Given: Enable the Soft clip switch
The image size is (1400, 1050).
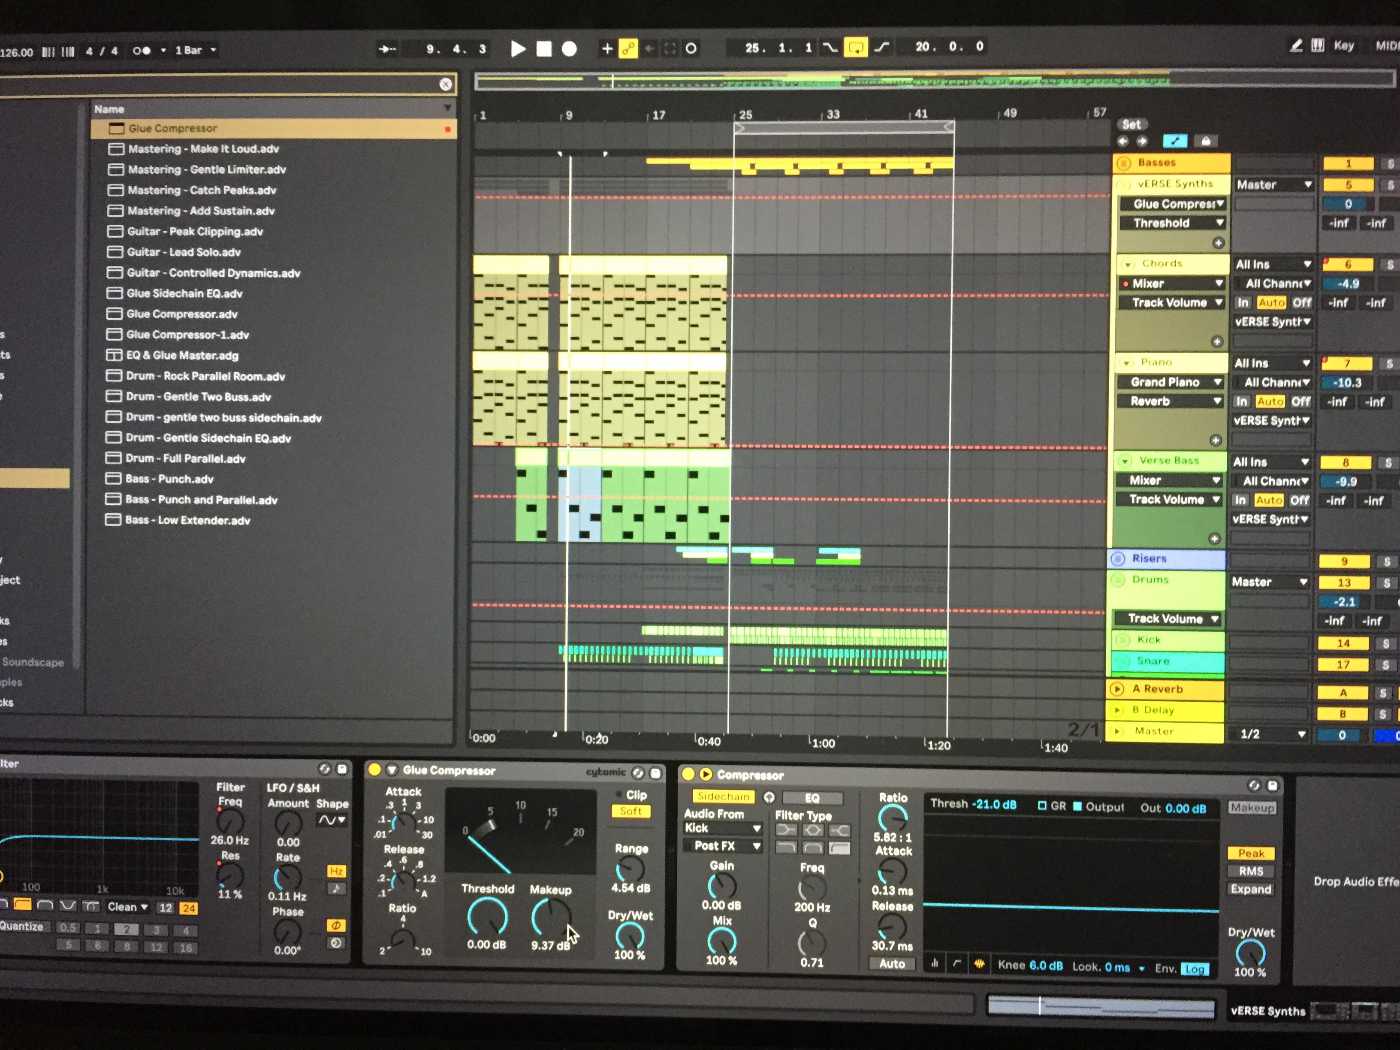Looking at the screenshot, I should 631,811.
